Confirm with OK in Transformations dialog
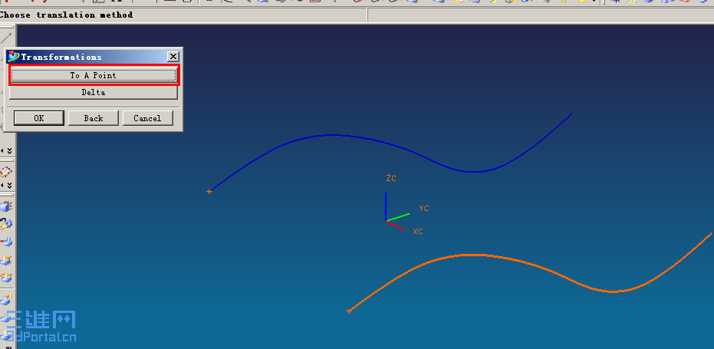 [x=38, y=118]
